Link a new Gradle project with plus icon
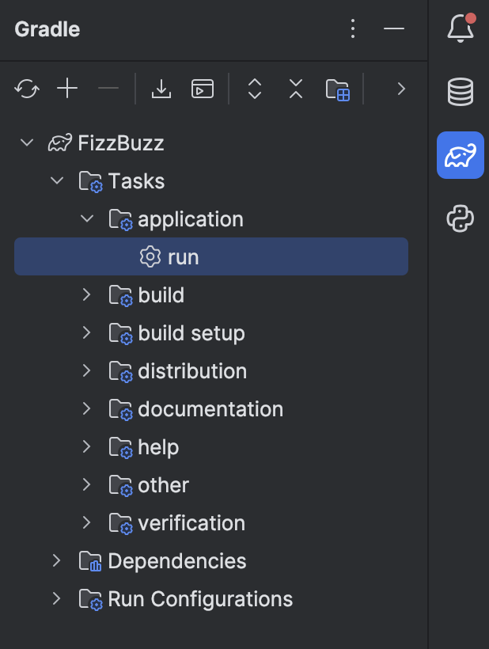This screenshot has height=649, width=489. [67, 89]
